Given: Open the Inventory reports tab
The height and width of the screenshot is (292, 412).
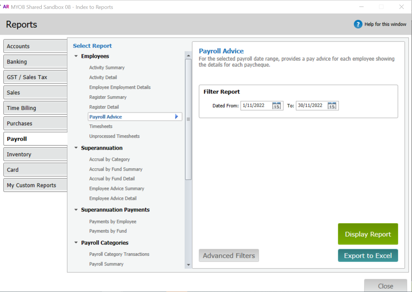Looking at the screenshot, I should point(36,154).
